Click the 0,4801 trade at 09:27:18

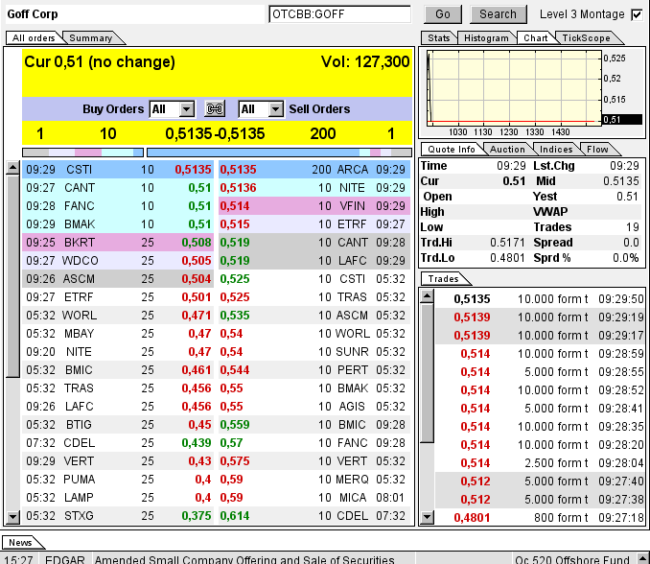pos(540,518)
